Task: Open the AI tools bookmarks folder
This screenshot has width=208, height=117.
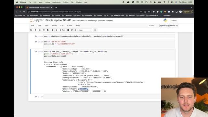Action: pos(141,16)
